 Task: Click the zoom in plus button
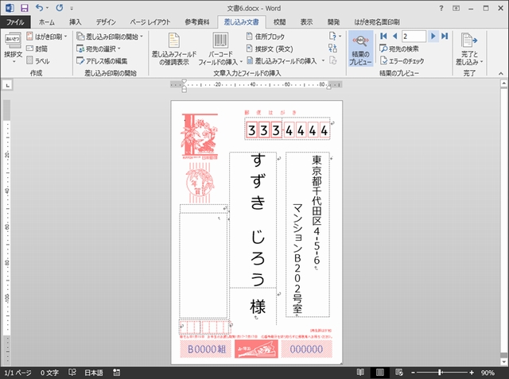coord(472,373)
